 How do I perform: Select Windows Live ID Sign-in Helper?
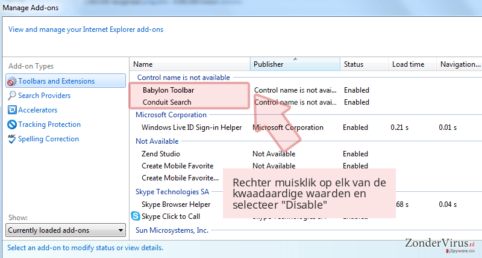click(192, 127)
